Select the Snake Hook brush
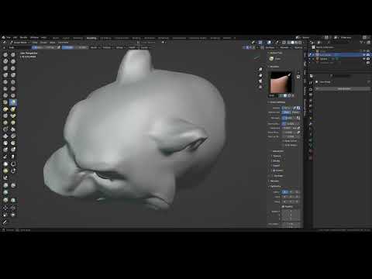The image size is (372, 279). click(x=13, y=109)
